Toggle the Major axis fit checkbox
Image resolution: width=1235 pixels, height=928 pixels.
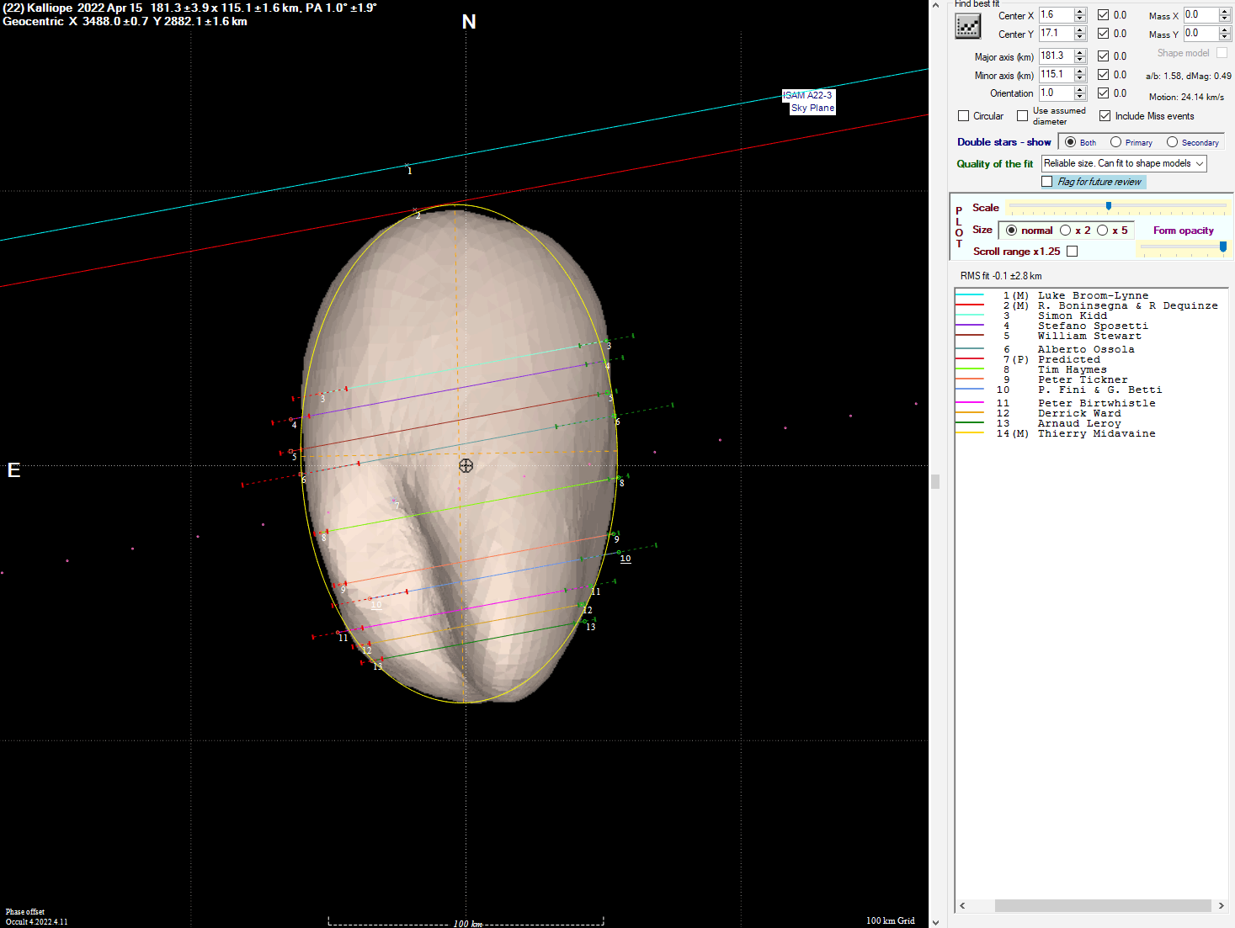(x=1103, y=56)
